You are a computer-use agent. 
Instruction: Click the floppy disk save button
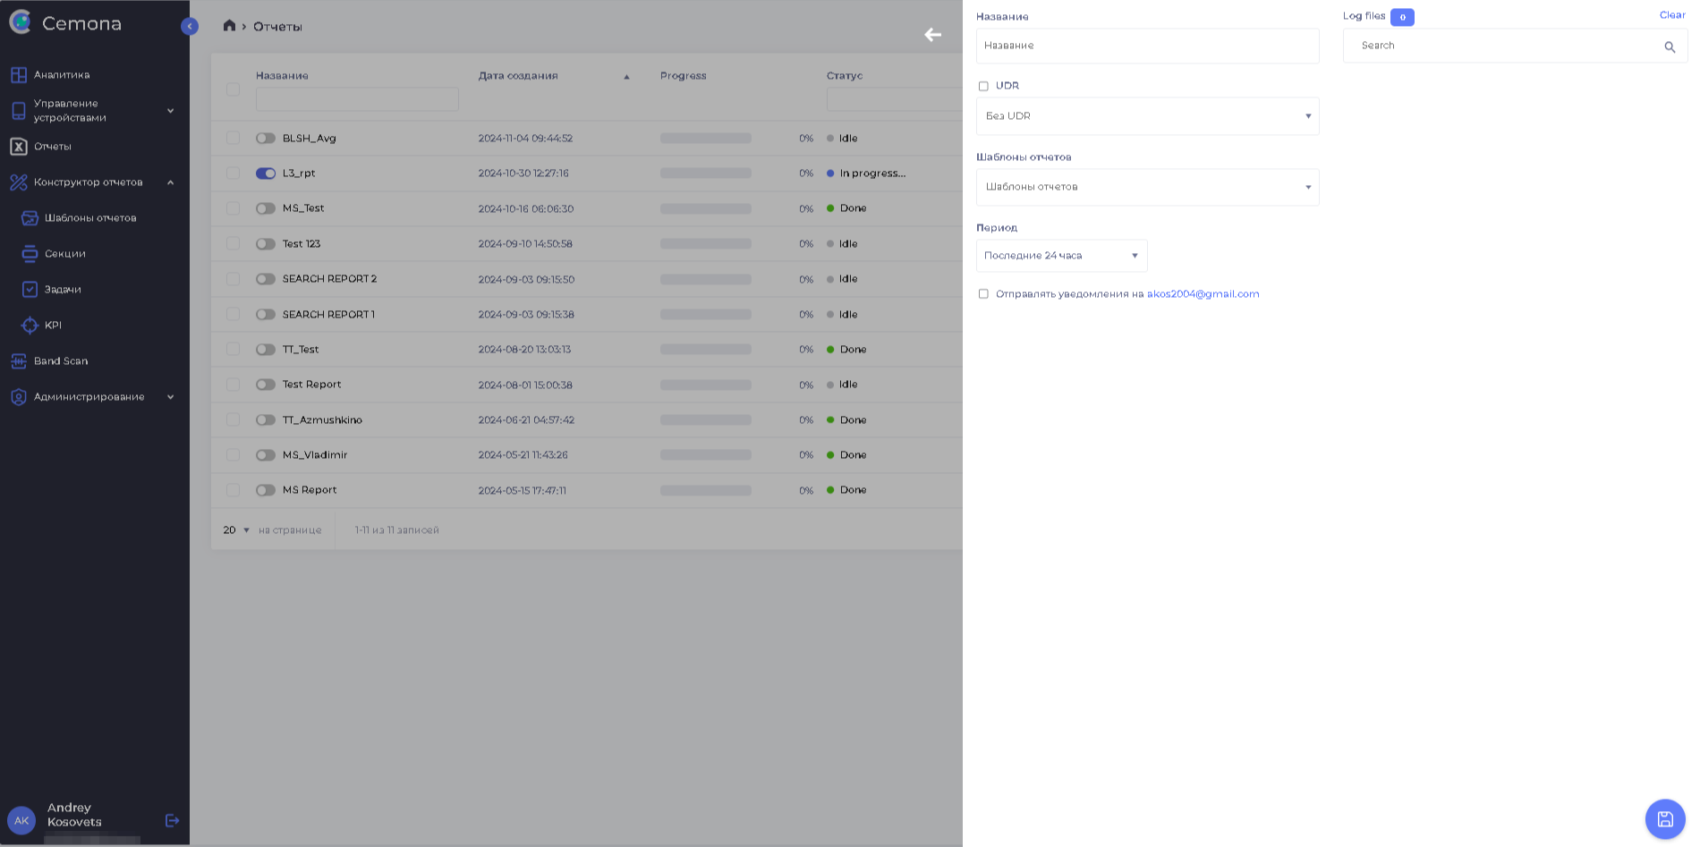coord(1664,818)
